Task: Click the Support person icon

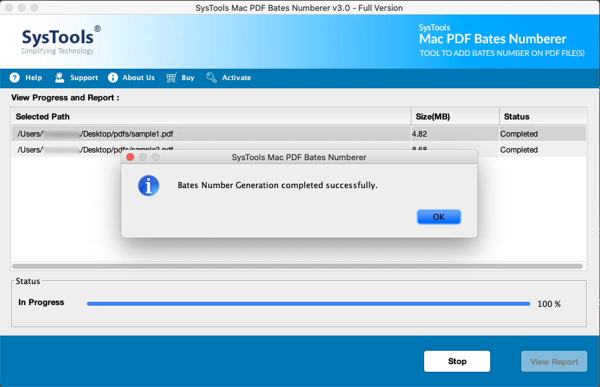Action: coord(59,78)
